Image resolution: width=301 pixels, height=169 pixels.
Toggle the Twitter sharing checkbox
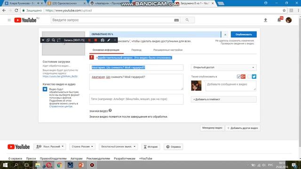tap(249, 77)
